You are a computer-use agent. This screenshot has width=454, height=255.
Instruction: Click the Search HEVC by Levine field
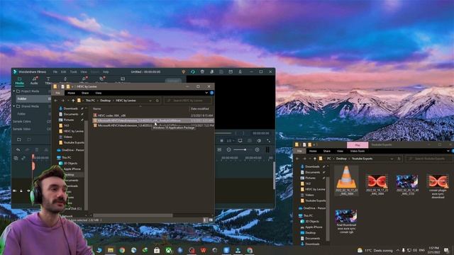pos(187,101)
